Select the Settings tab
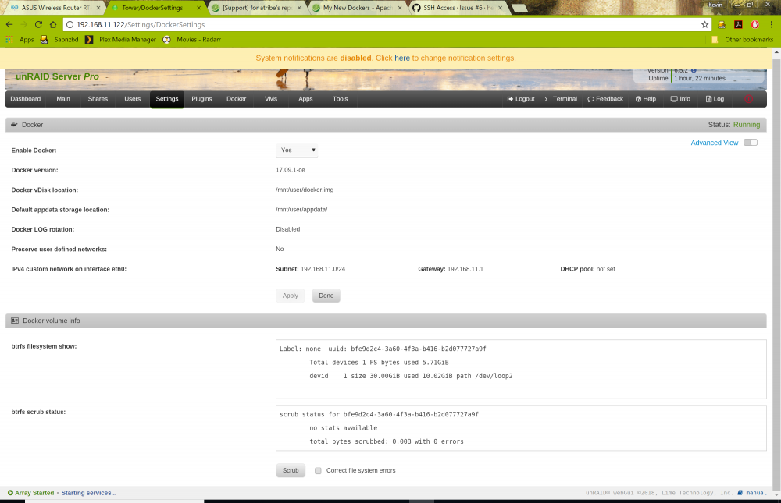The height and width of the screenshot is (503, 781). pyautogui.click(x=167, y=99)
